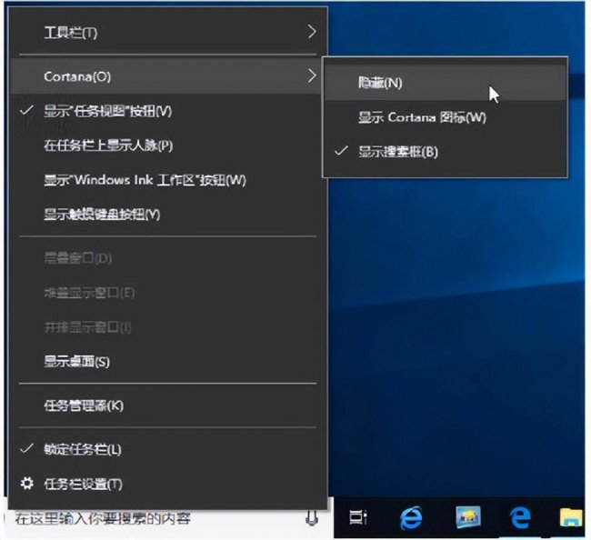Enable 显示触摸键盘按钮(Y)
Screen dimensions: 591x540
coord(168,215)
